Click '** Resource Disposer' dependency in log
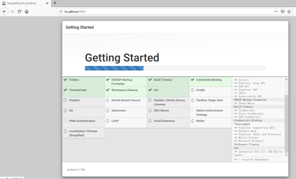The image size is (296, 179). pos(249,141)
